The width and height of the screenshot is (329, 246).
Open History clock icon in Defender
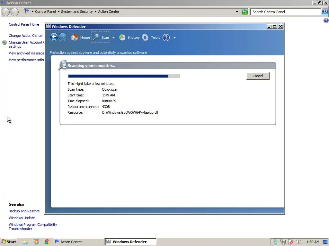tap(122, 37)
